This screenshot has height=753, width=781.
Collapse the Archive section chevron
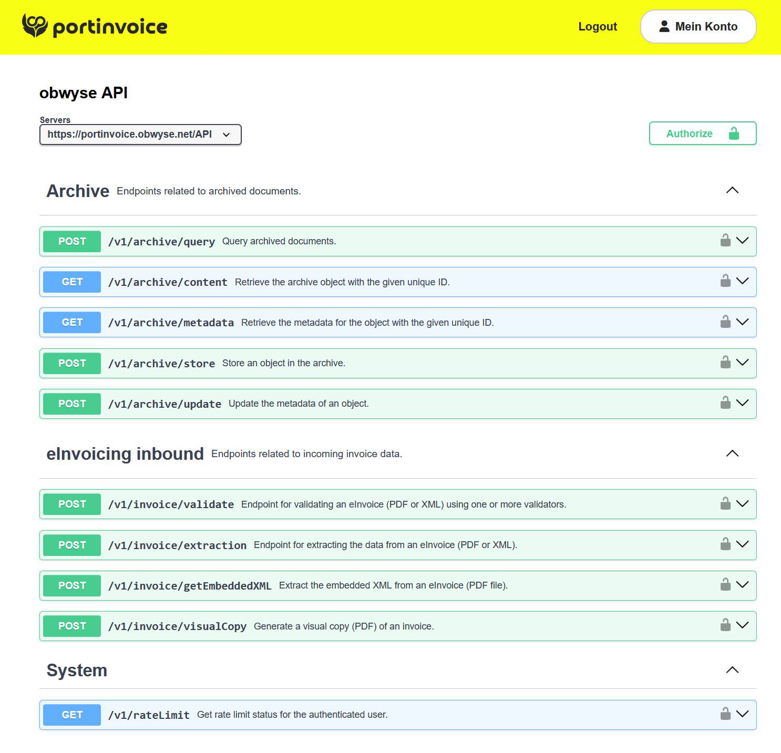click(x=732, y=190)
